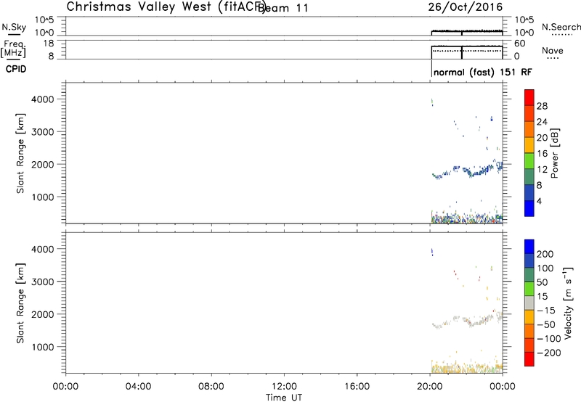Viewport: 581px width, 402px height.
Task: Click the title 'Christmas Valley West (fitACF)'
Action: [x=166, y=7]
